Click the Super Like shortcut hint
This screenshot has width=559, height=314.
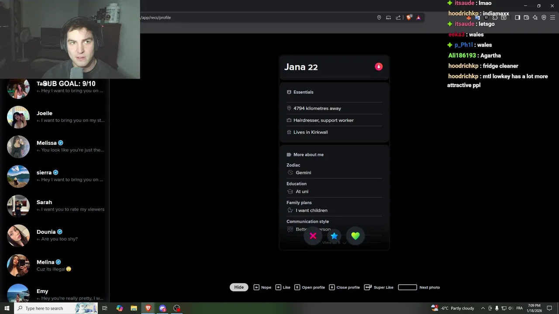click(x=379, y=287)
